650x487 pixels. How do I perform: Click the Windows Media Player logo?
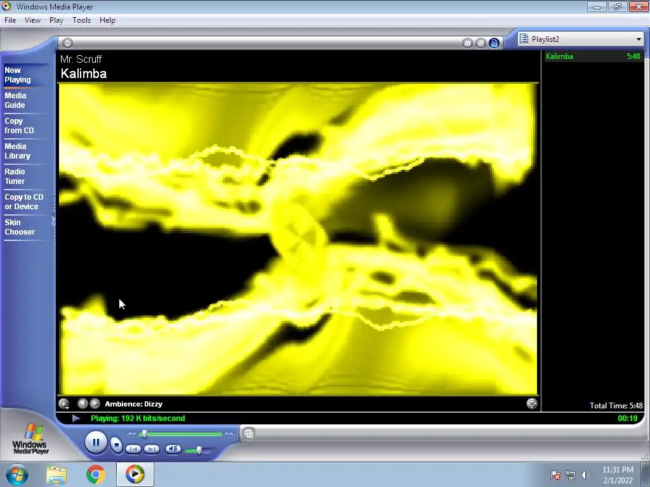click(x=30, y=439)
